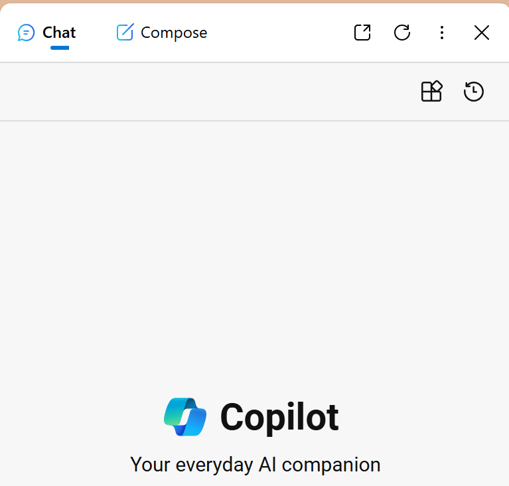The width and height of the screenshot is (509, 486).
Task: Click empty toolbar strip left of Plugins icon
Action: click(208, 91)
